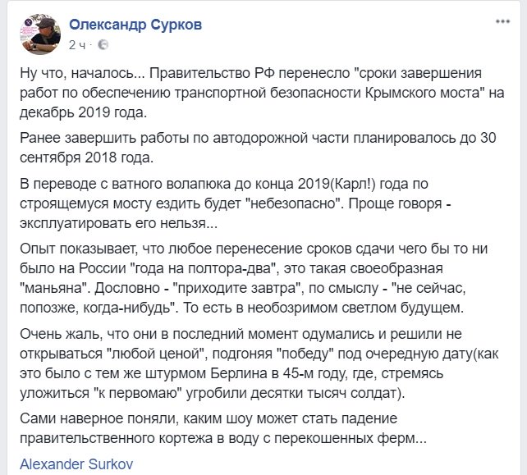This screenshot has width=527, height=475.
Task: Click the '2 ч' post timestamp
Action: (77, 43)
